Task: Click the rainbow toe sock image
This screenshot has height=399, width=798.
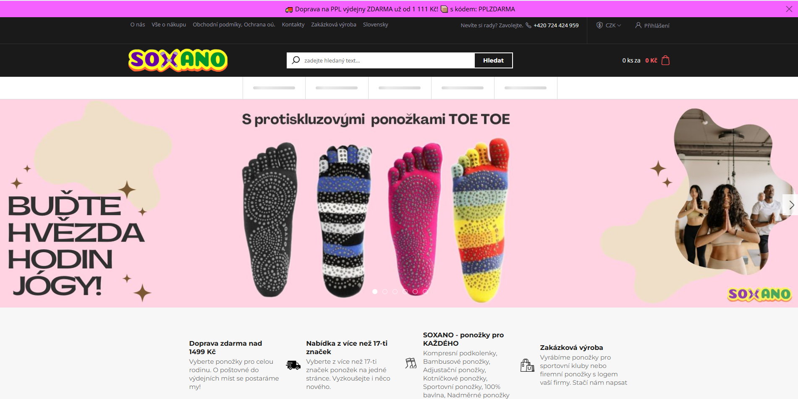Action: (x=480, y=220)
